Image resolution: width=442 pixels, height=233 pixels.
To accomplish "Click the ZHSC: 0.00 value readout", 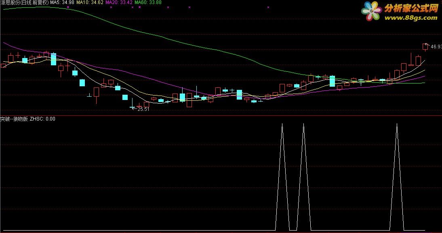I will (x=42, y=119).
